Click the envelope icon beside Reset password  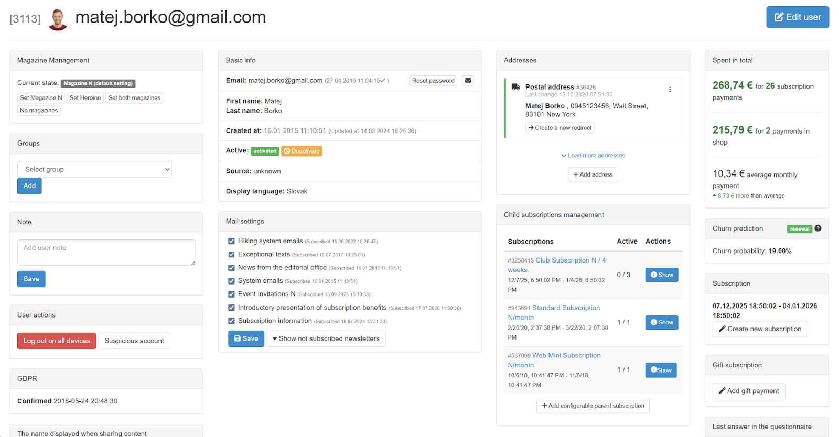point(468,81)
